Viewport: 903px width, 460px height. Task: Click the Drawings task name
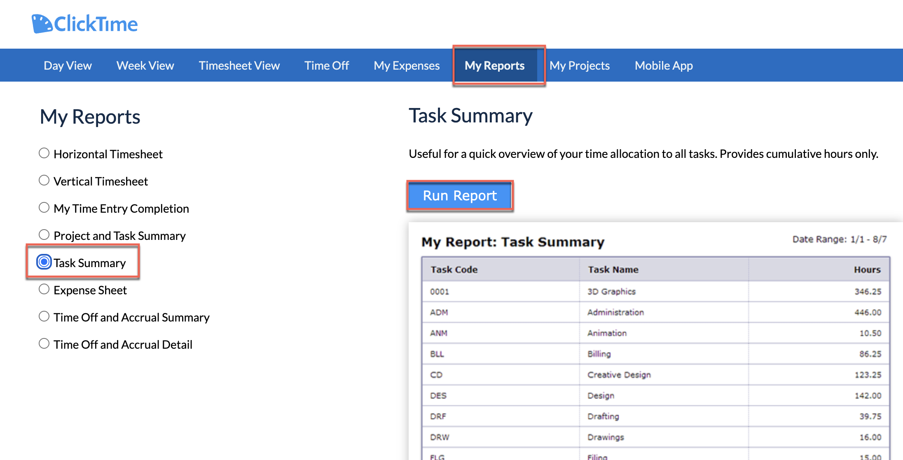click(x=606, y=437)
